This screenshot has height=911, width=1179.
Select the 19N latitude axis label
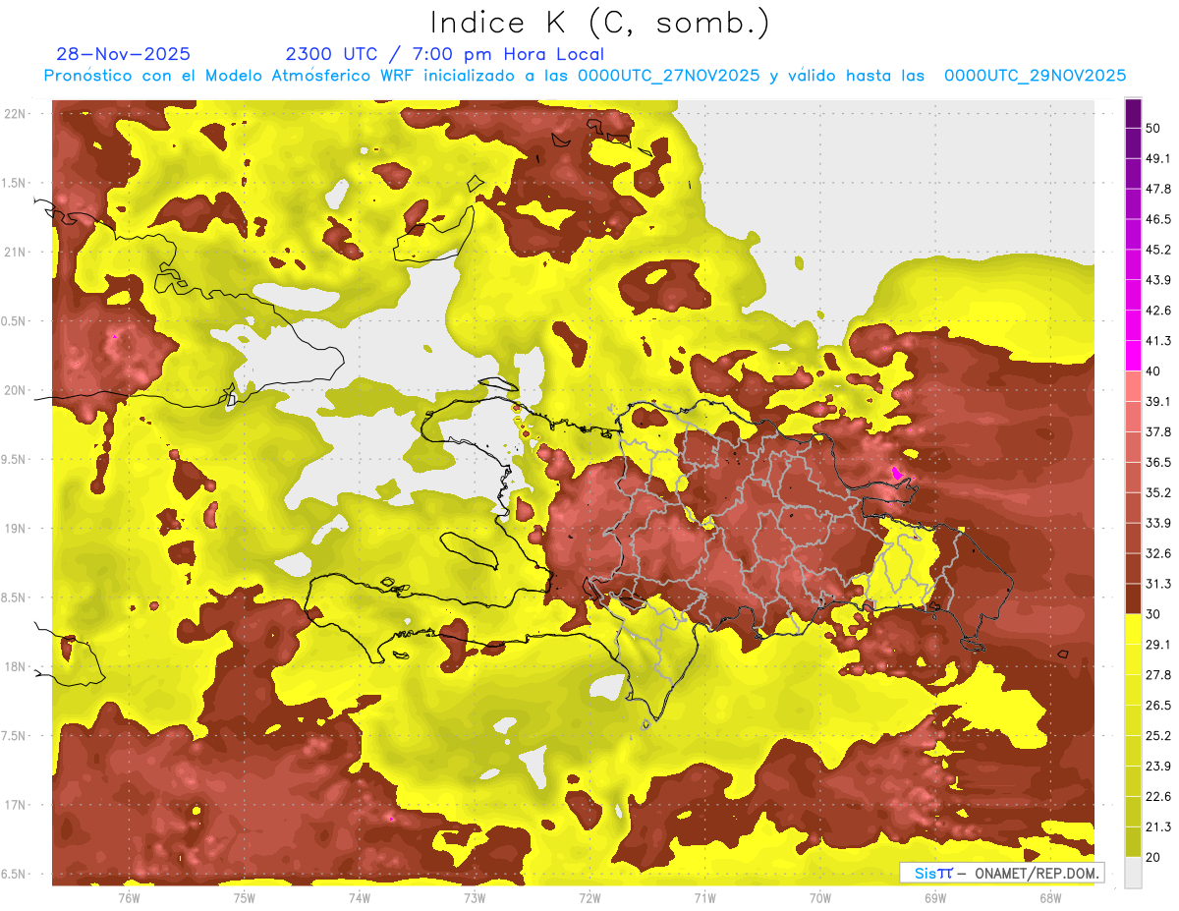15,529
